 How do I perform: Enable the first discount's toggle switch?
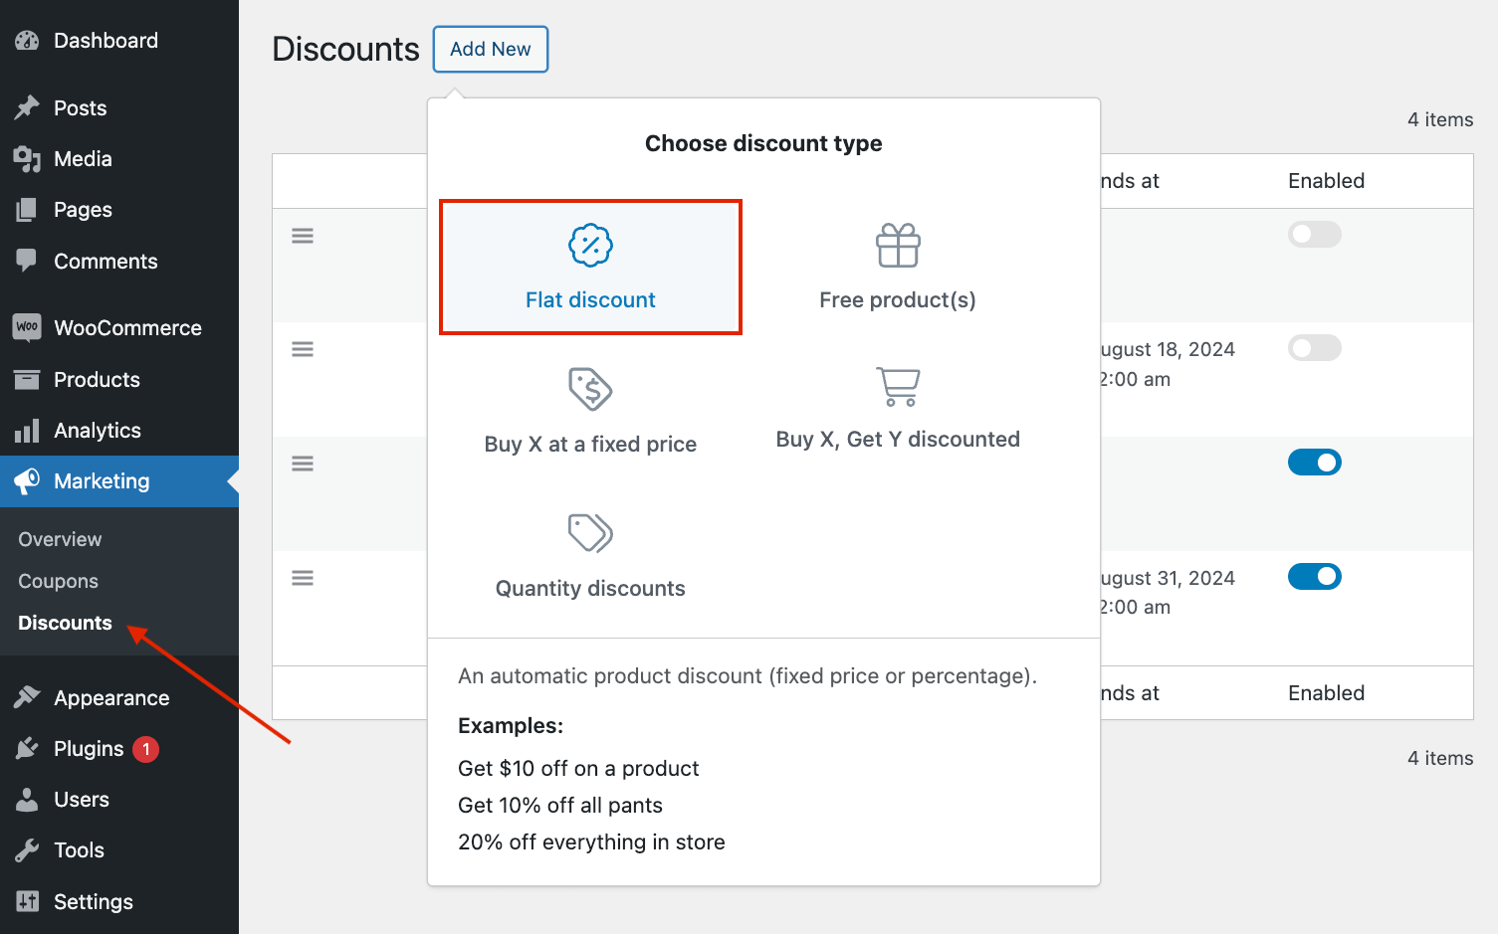point(1314,234)
